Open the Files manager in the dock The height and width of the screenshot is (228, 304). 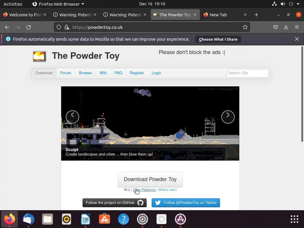(47, 219)
